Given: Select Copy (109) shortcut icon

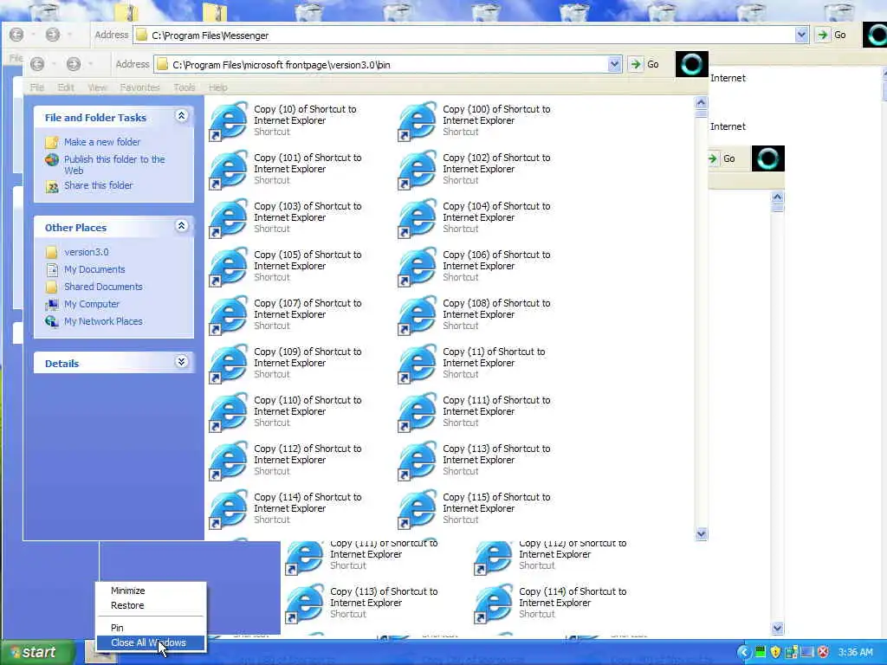Looking at the screenshot, I should pyautogui.click(x=229, y=364).
